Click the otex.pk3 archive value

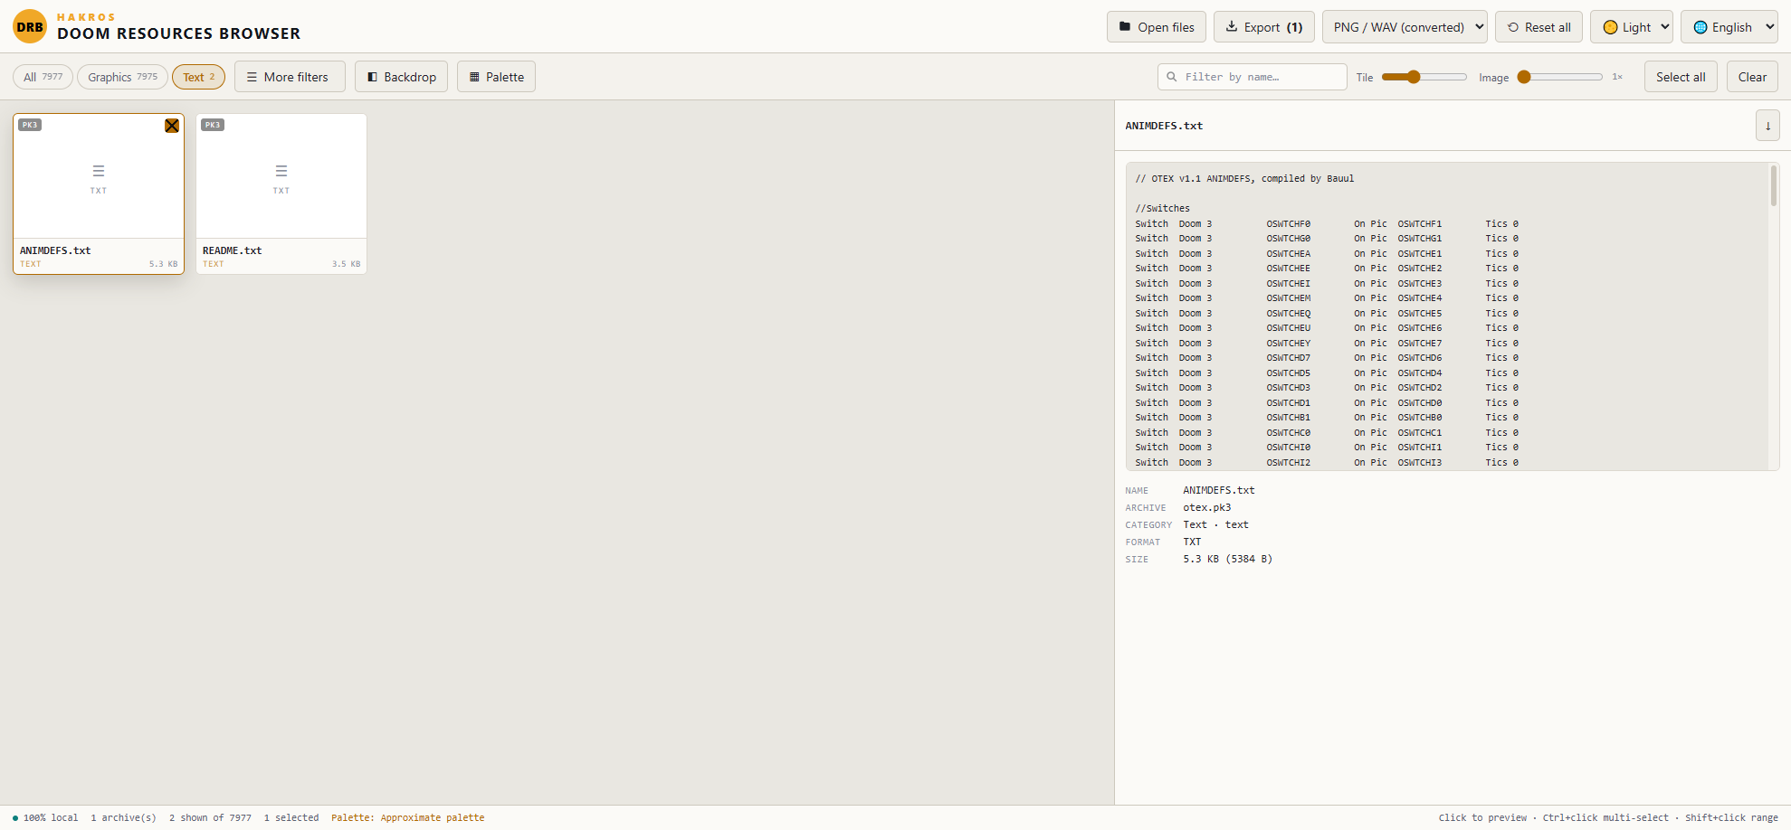pos(1206,507)
